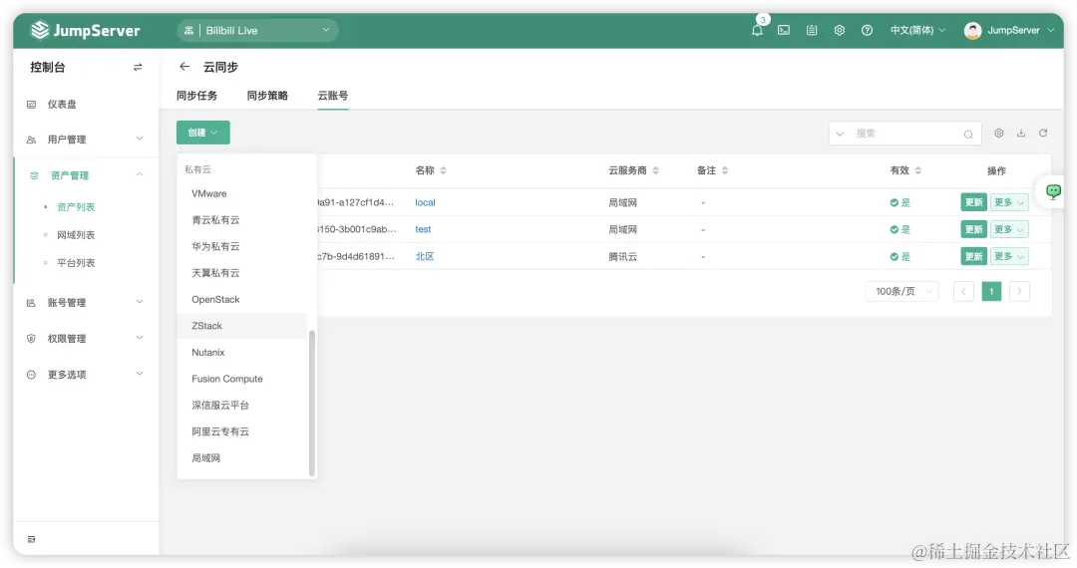Select 青云私有云 from create menu
Image resolution: width=1077 pixels, height=568 pixels.
coord(242,220)
